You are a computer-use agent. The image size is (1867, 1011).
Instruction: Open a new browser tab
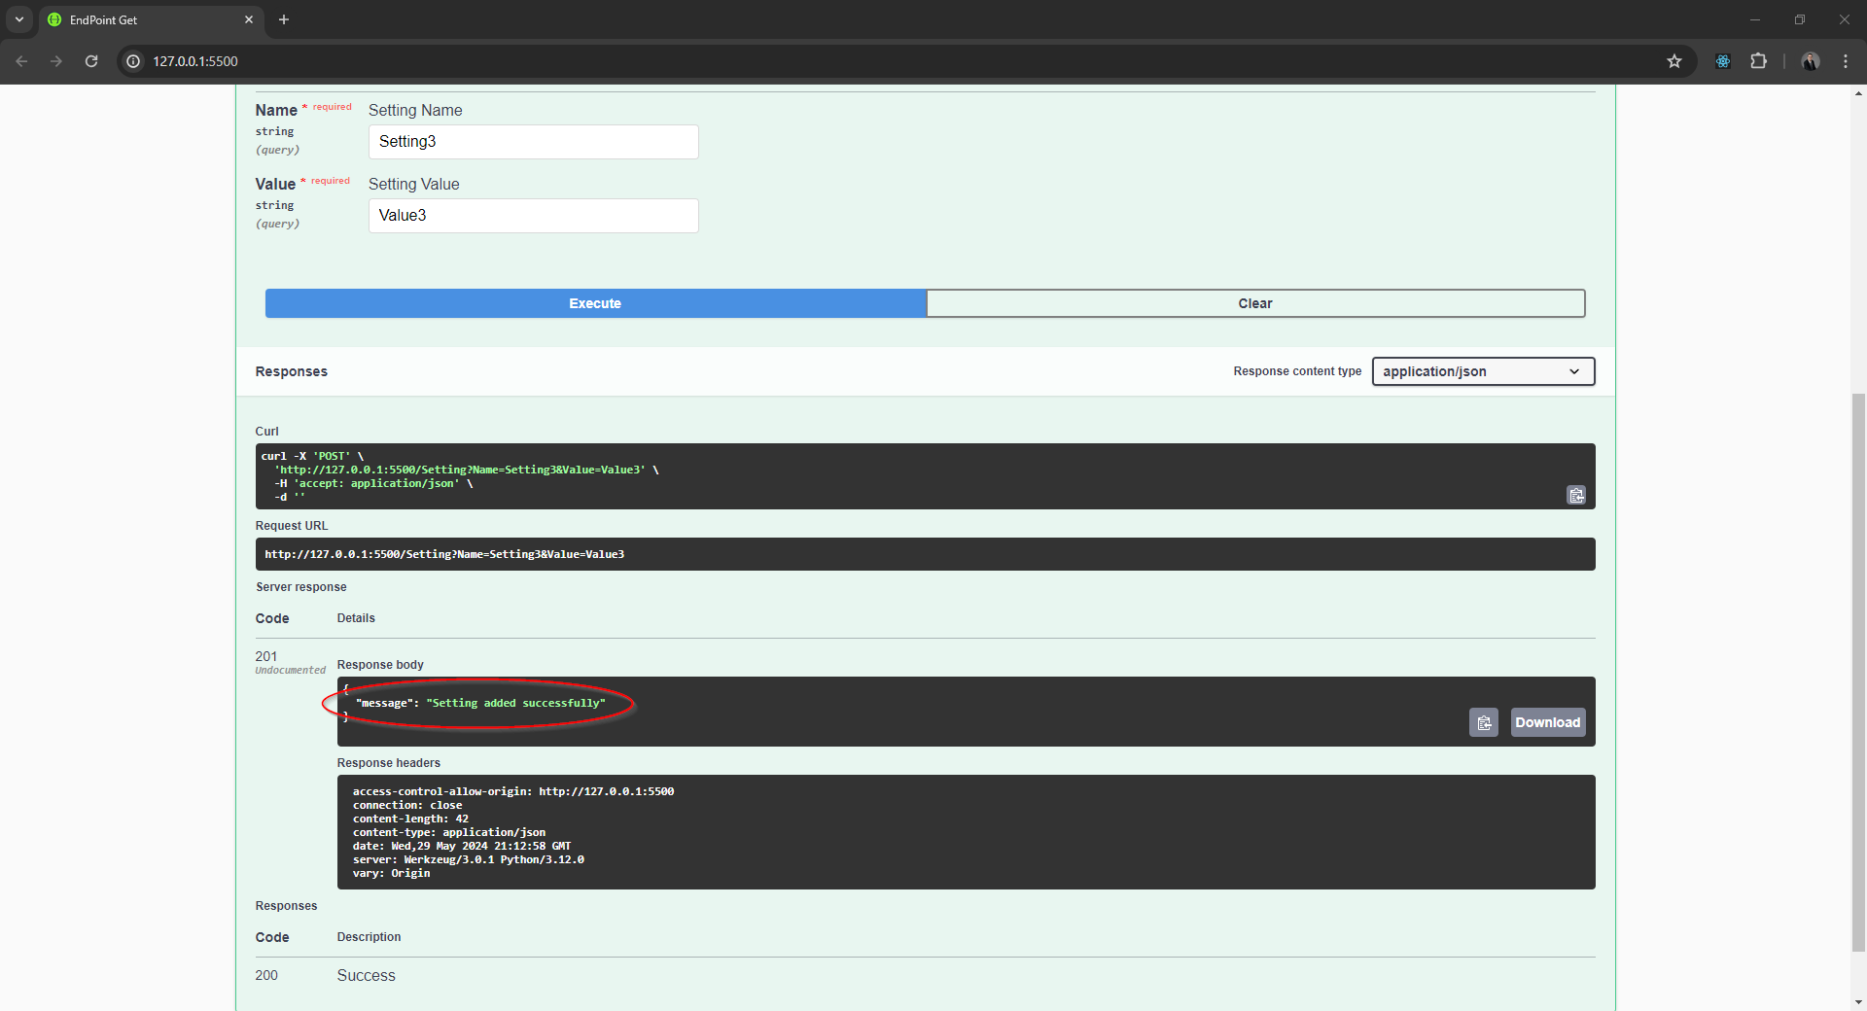coord(284,19)
